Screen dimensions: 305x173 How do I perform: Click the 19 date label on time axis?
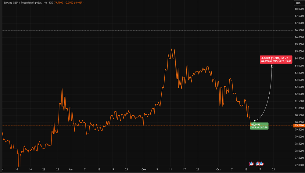(x=113, y=170)
